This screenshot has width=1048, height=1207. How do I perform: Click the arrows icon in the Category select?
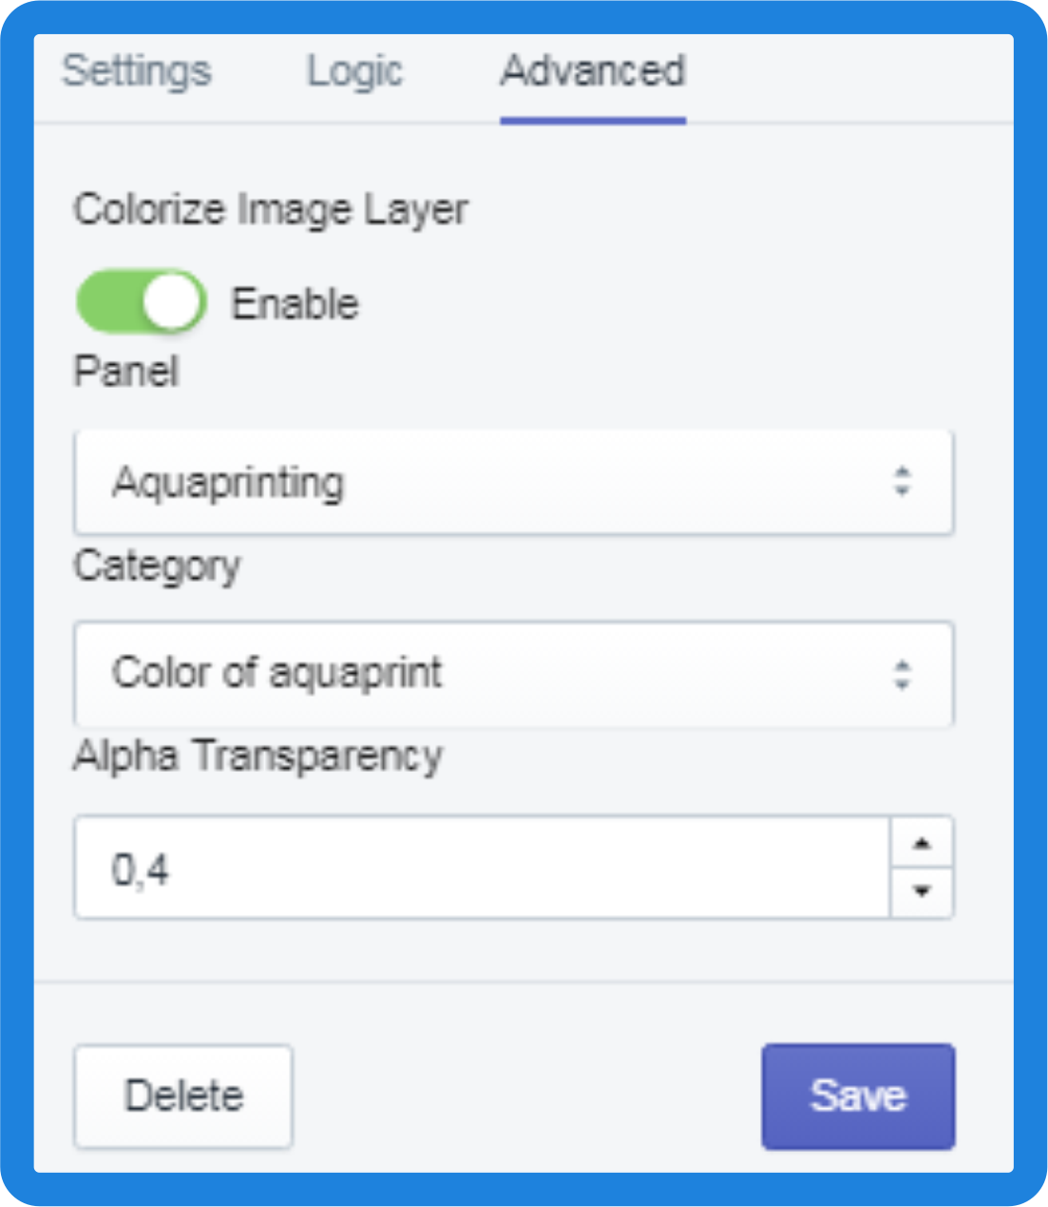pyautogui.click(x=902, y=675)
